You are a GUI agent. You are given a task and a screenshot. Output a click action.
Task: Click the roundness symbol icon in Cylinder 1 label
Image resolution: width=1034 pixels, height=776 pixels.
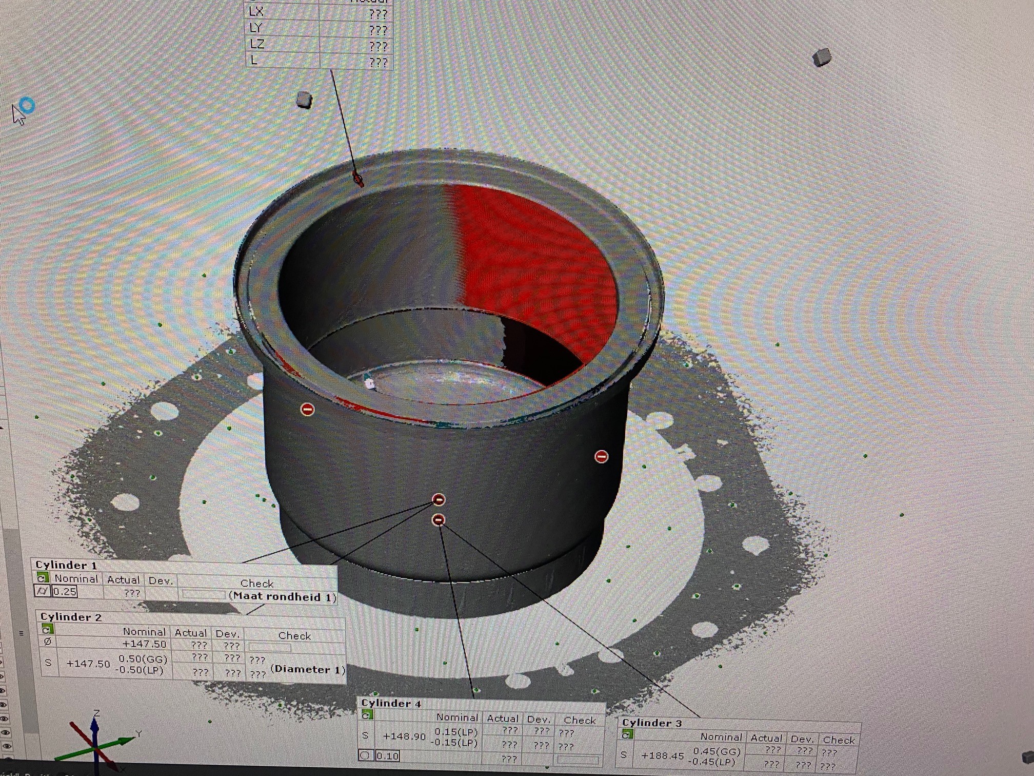[43, 591]
